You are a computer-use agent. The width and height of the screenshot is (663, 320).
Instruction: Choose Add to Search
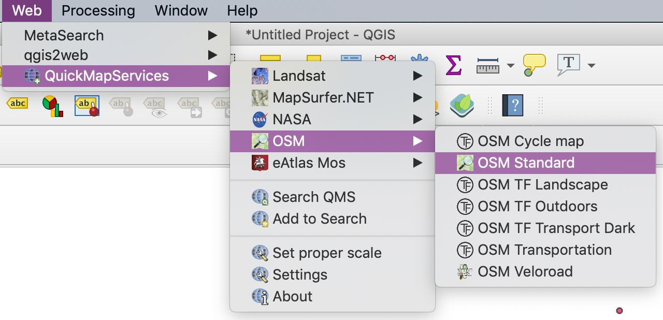pyautogui.click(x=332, y=219)
